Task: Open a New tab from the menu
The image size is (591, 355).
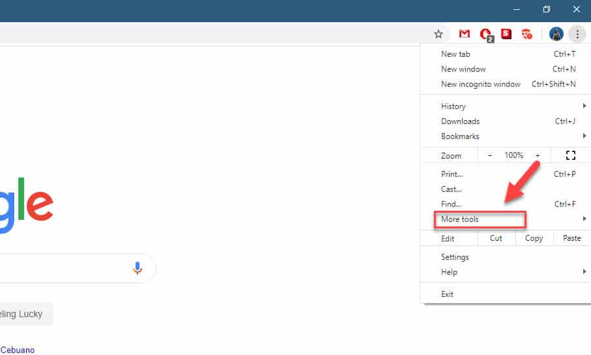Action: pyautogui.click(x=506, y=54)
